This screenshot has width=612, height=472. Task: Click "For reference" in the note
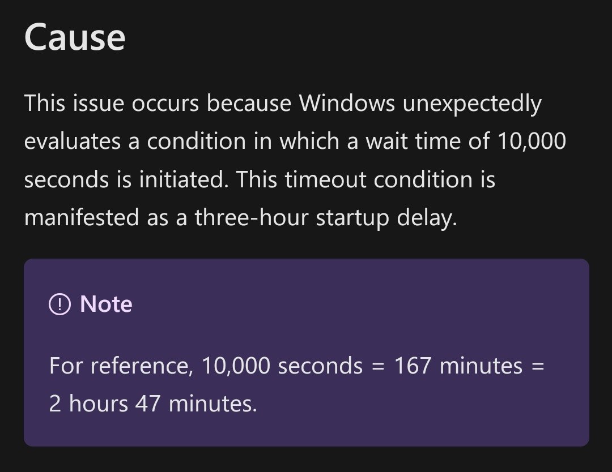coord(118,366)
